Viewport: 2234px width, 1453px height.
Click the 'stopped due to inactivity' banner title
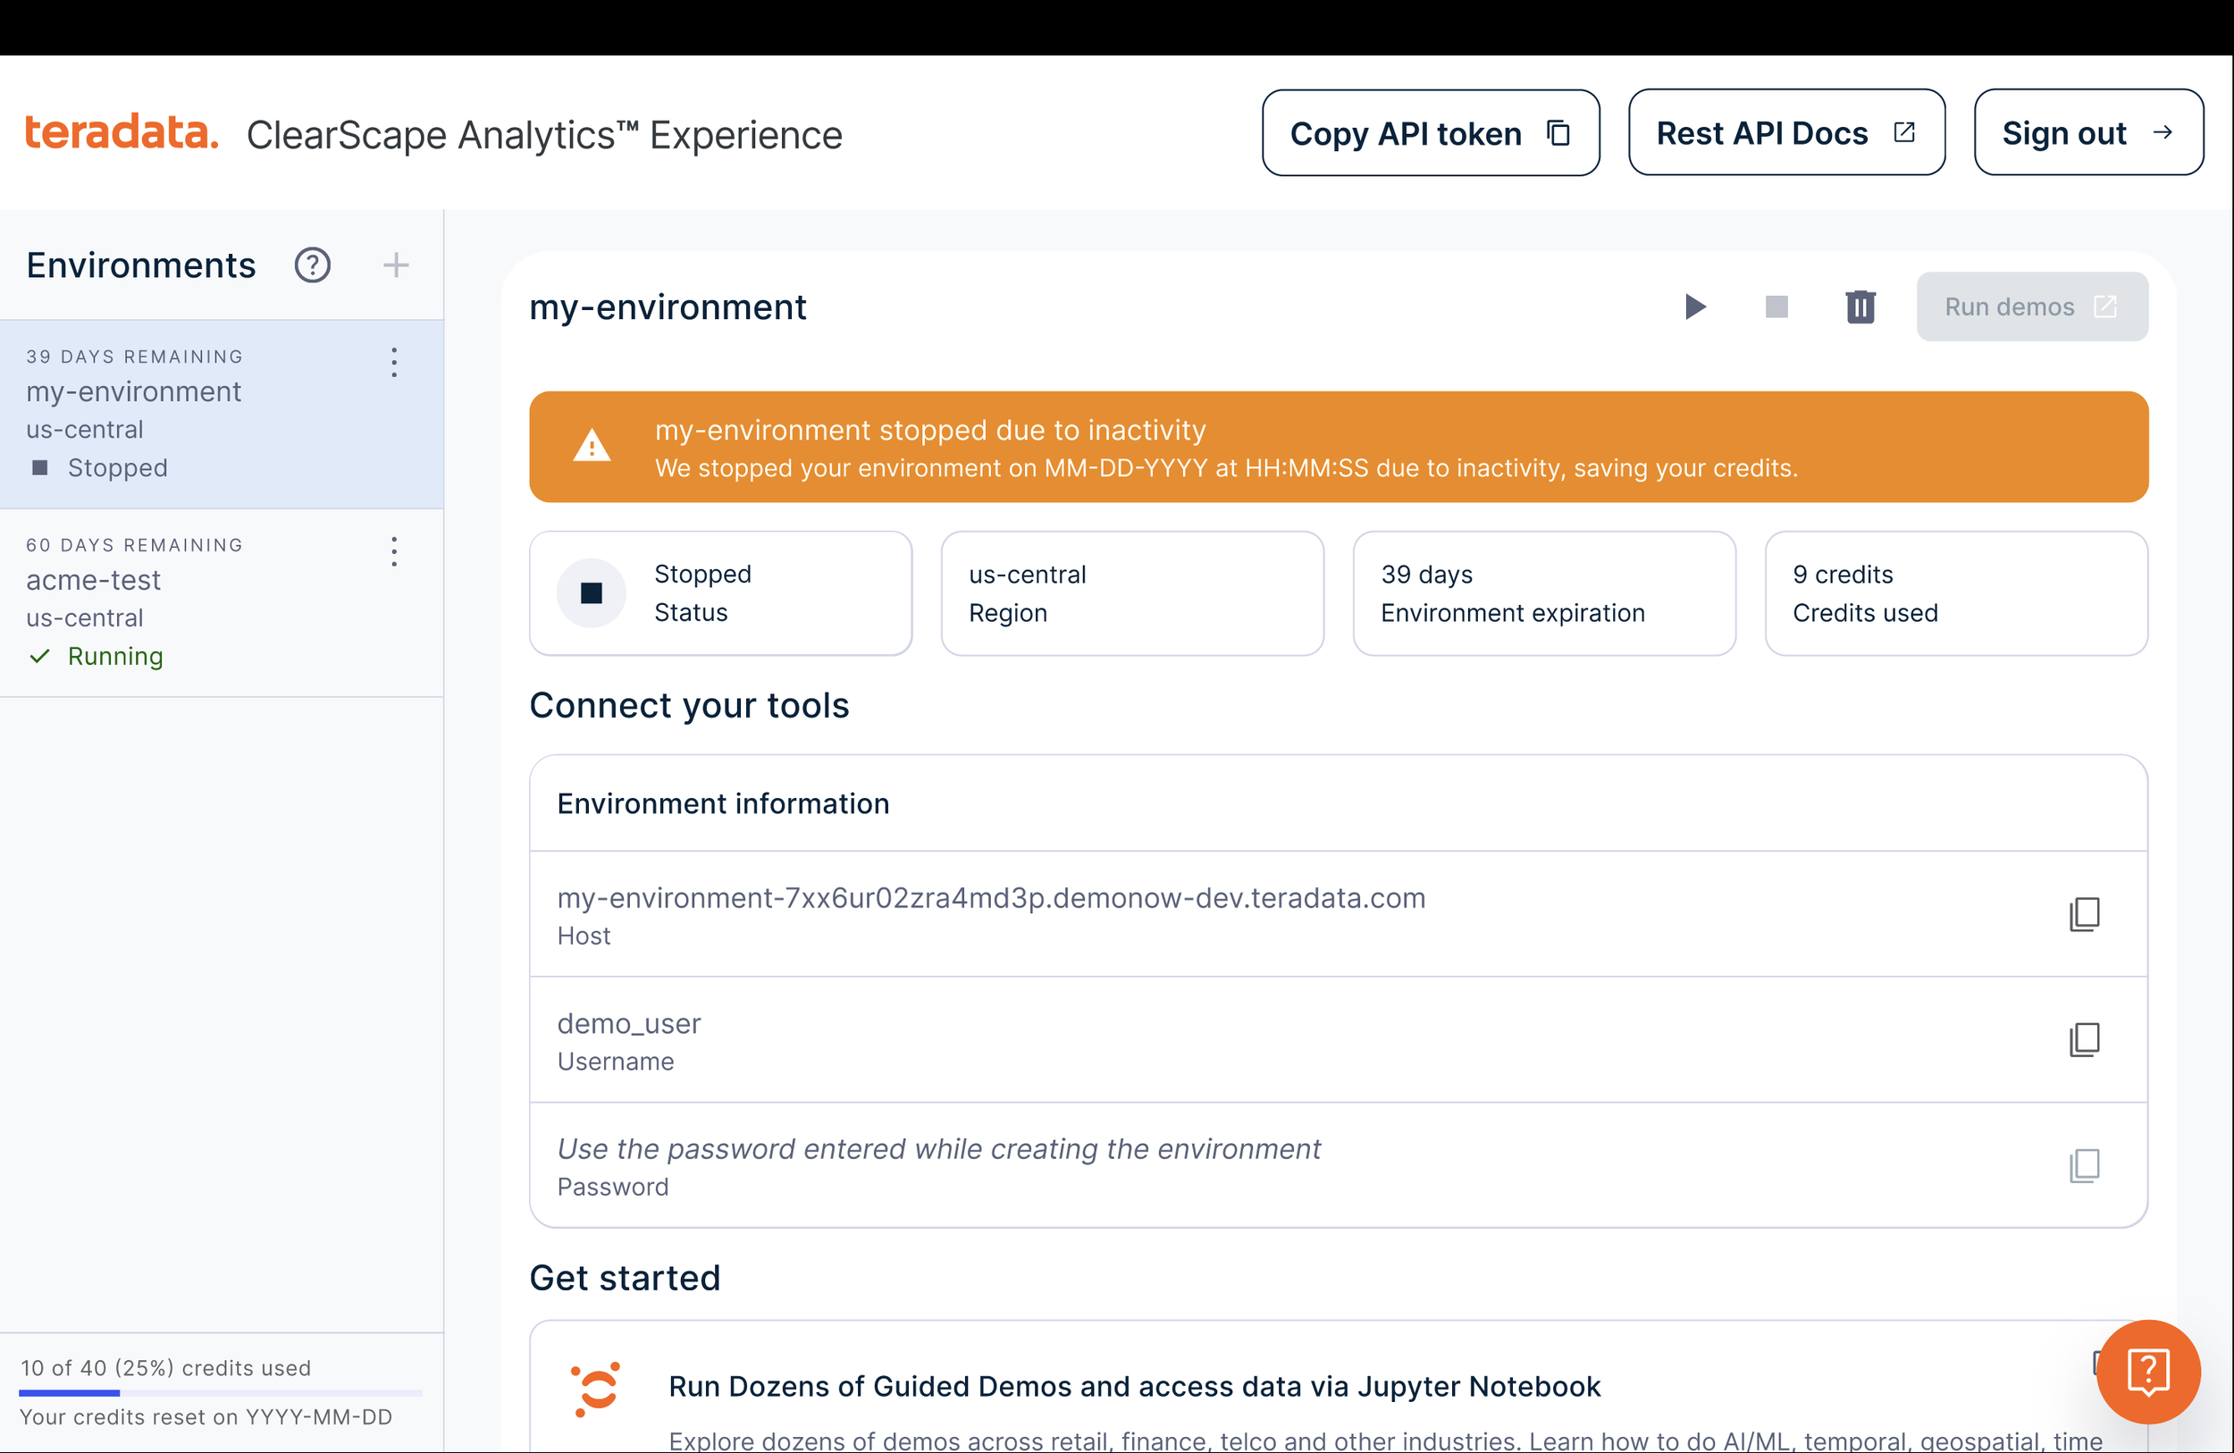930,430
